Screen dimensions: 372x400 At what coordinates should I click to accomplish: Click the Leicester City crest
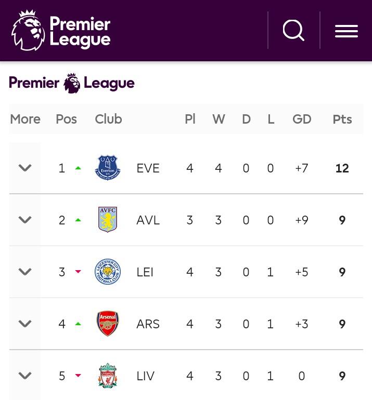pyautogui.click(x=108, y=271)
